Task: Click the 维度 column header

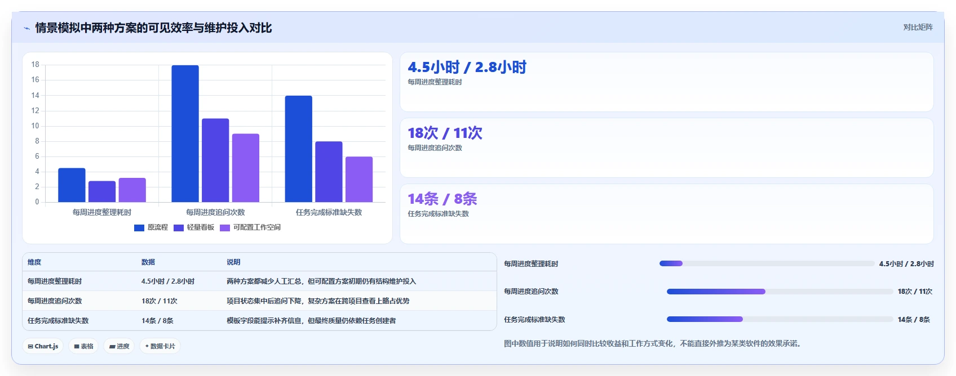Action: pyautogui.click(x=34, y=262)
